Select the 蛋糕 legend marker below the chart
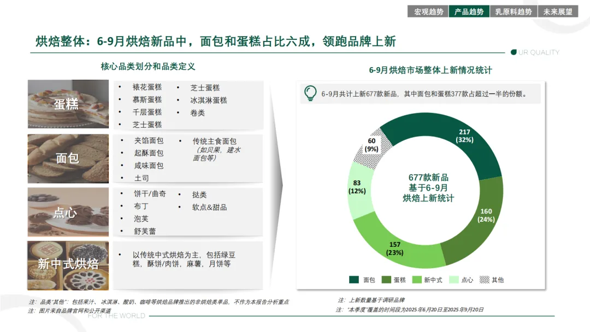The width and height of the screenshot is (590, 332). point(387,278)
